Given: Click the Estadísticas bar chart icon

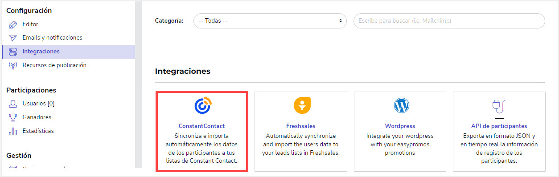Looking at the screenshot, I should pyautogui.click(x=13, y=131).
